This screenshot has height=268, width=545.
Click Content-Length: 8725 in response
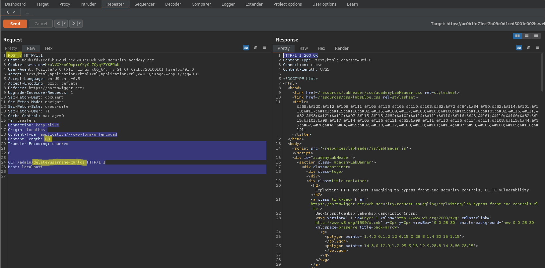pyautogui.click(x=306, y=69)
